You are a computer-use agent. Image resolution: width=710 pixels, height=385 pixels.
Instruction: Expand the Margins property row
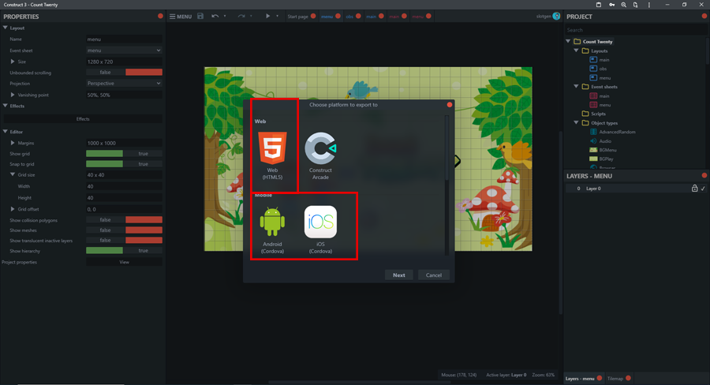tap(13, 143)
